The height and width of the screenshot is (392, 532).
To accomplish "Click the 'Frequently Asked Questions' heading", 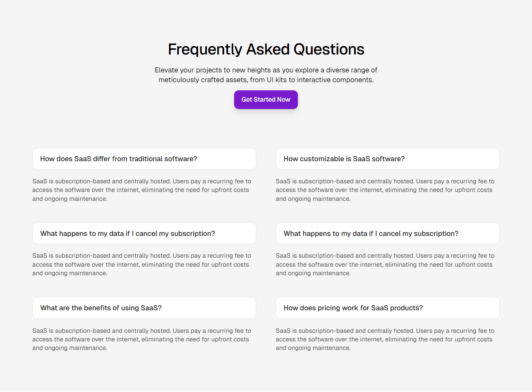I will point(266,49).
